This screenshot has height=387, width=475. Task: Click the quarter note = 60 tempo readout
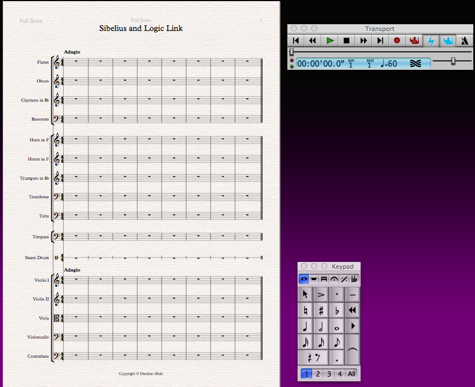[x=389, y=64]
